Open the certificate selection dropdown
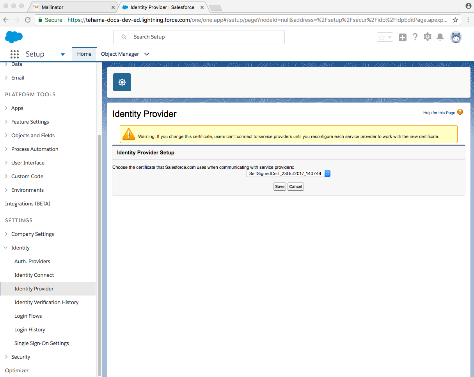Viewport: 474px width, 377px height. tap(288, 173)
